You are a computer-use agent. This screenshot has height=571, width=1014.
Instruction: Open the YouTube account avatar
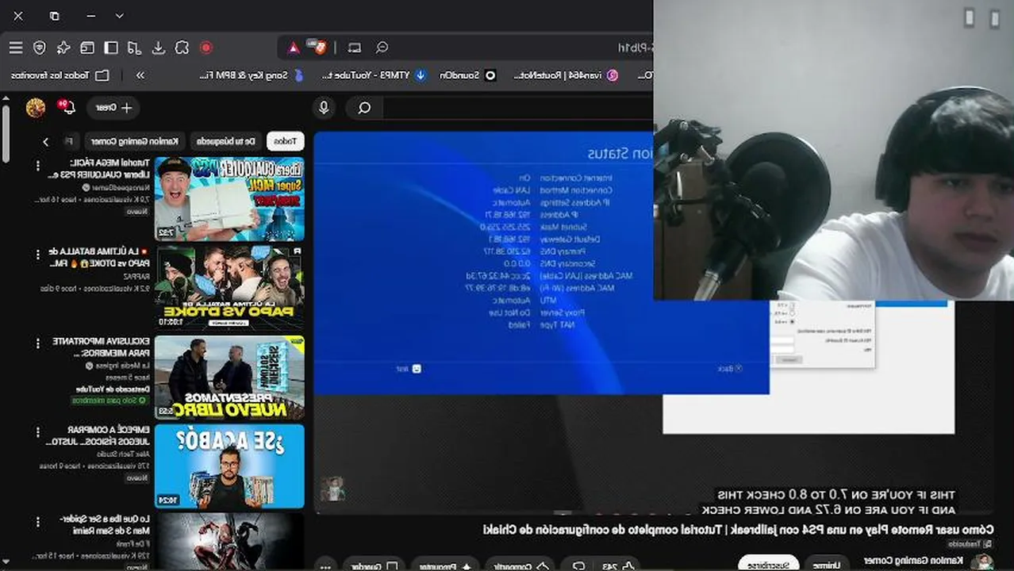pyautogui.click(x=36, y=107)
